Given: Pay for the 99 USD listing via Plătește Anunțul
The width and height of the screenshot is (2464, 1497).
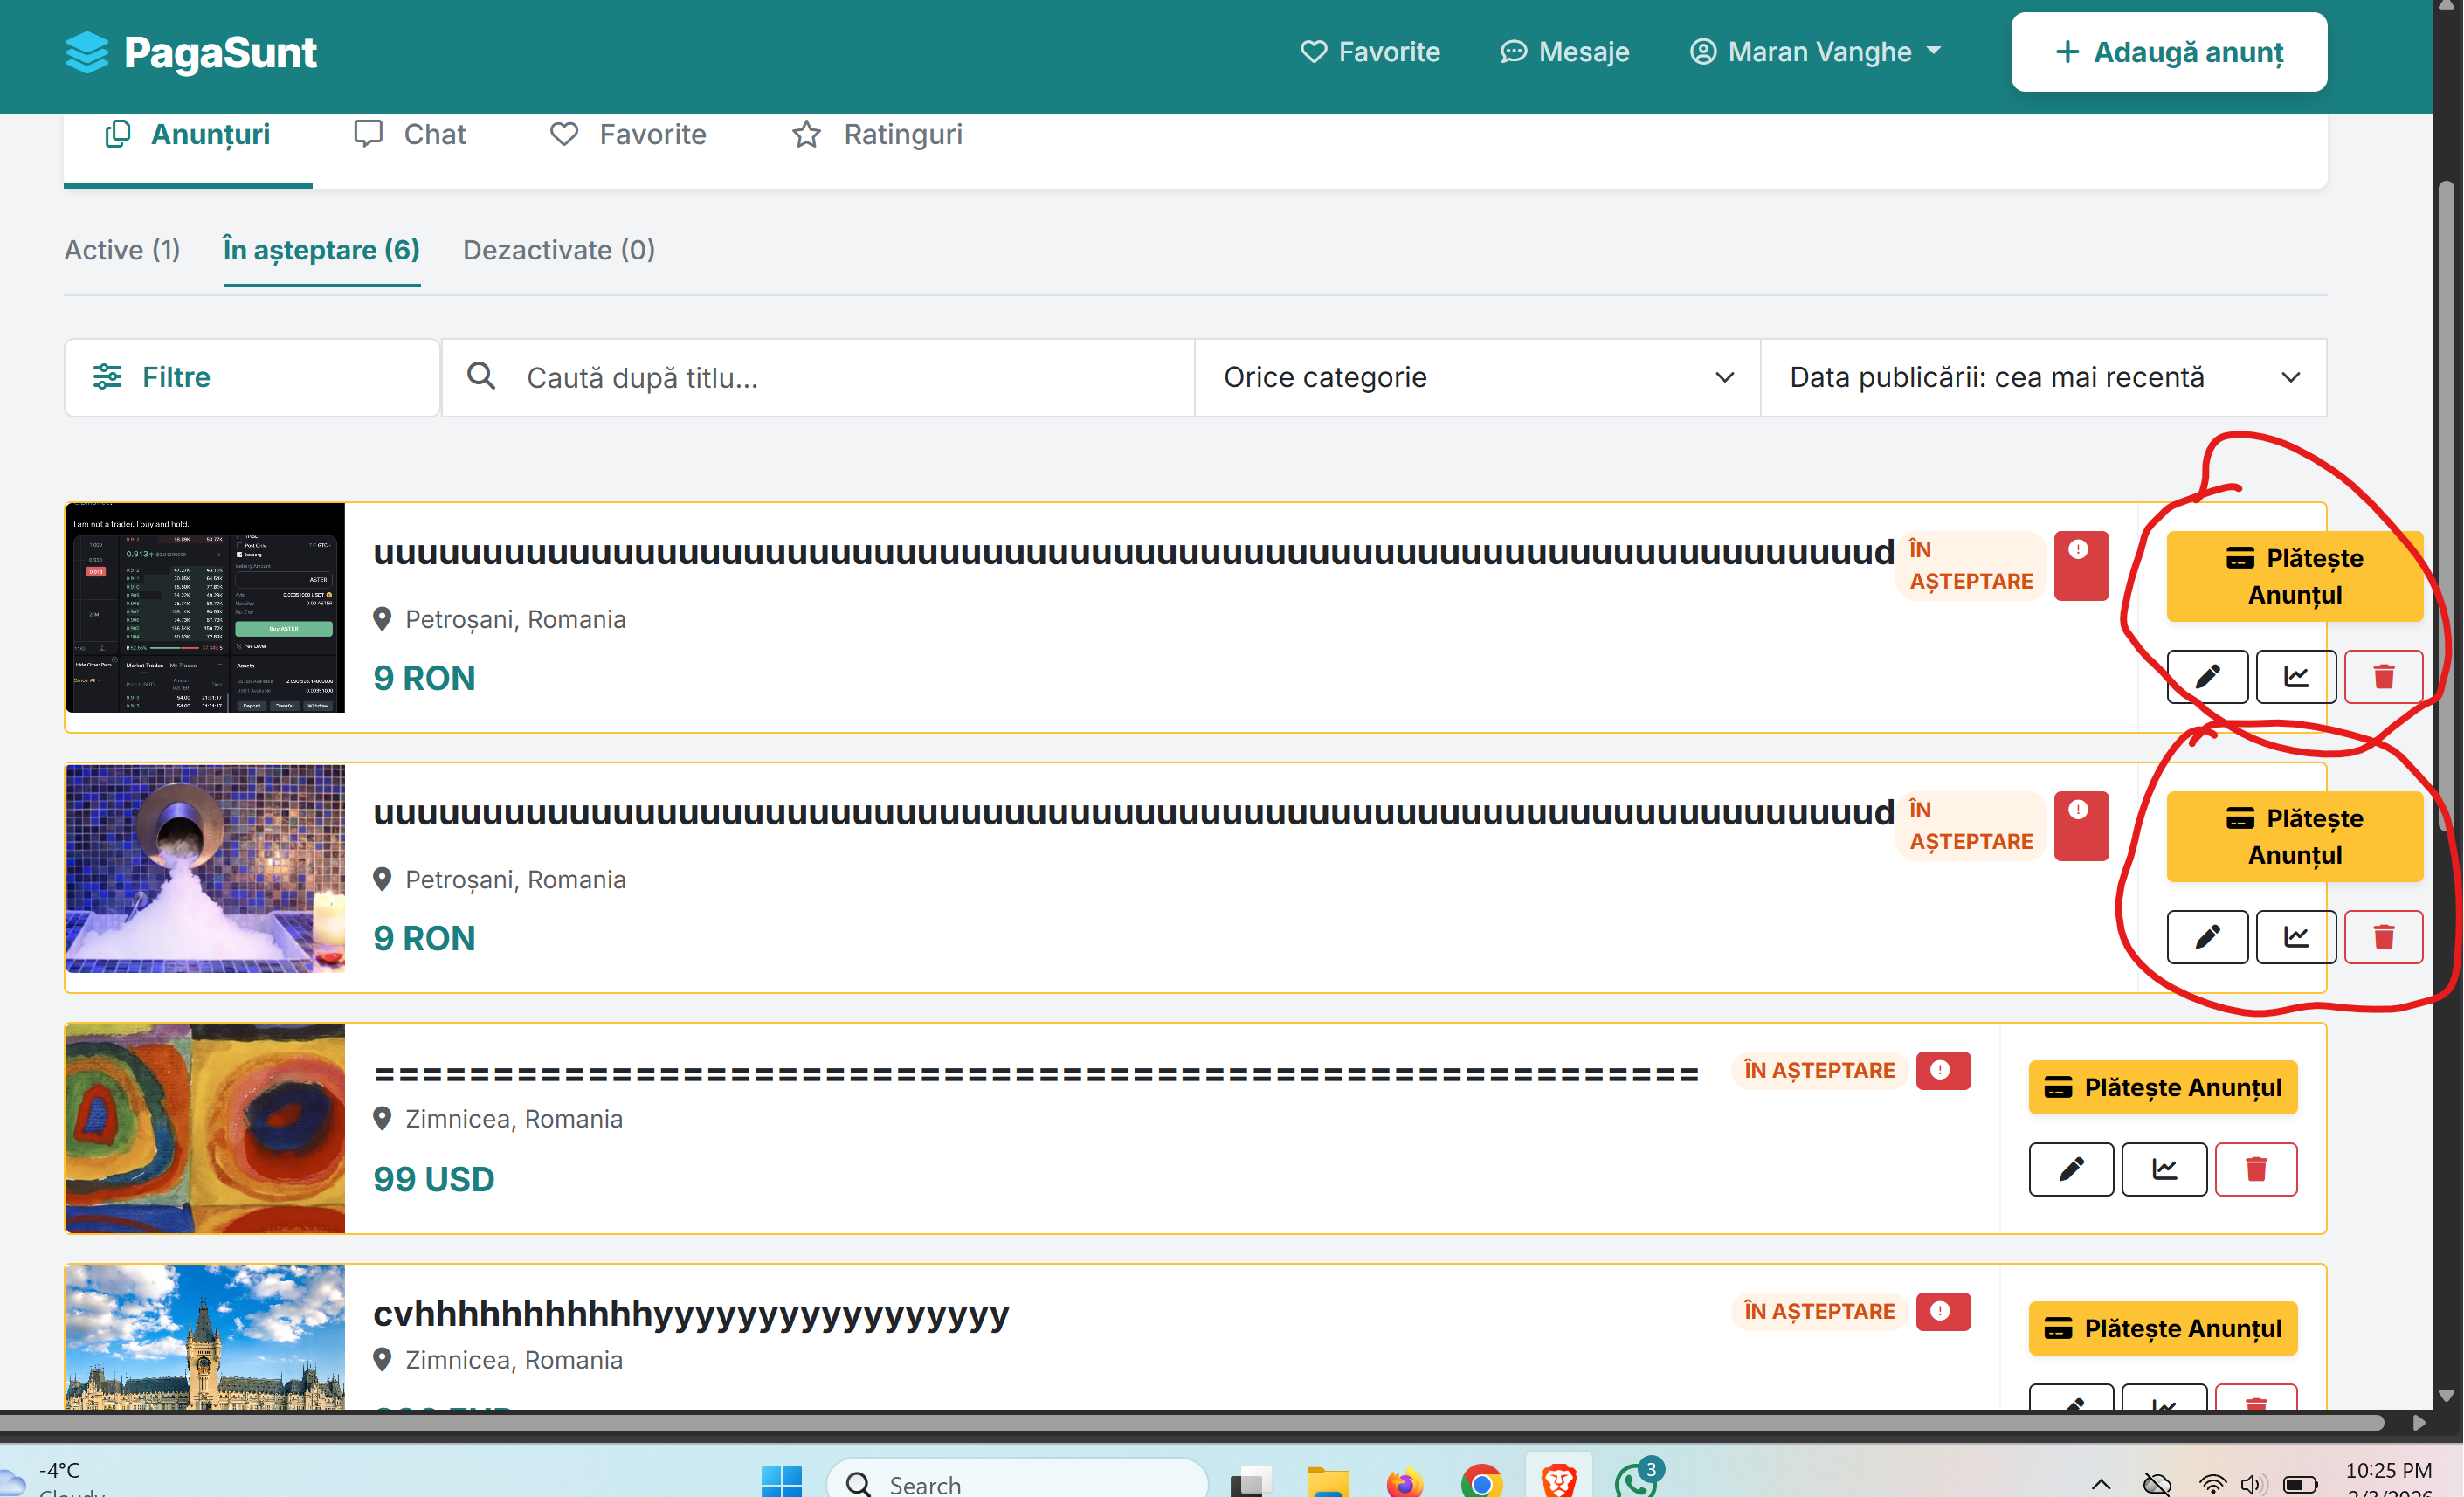Looking at the screenshot, I should point(2162,1087).
